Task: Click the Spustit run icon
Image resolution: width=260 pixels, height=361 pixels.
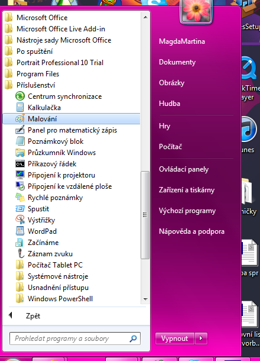Action: coord(20,209)
